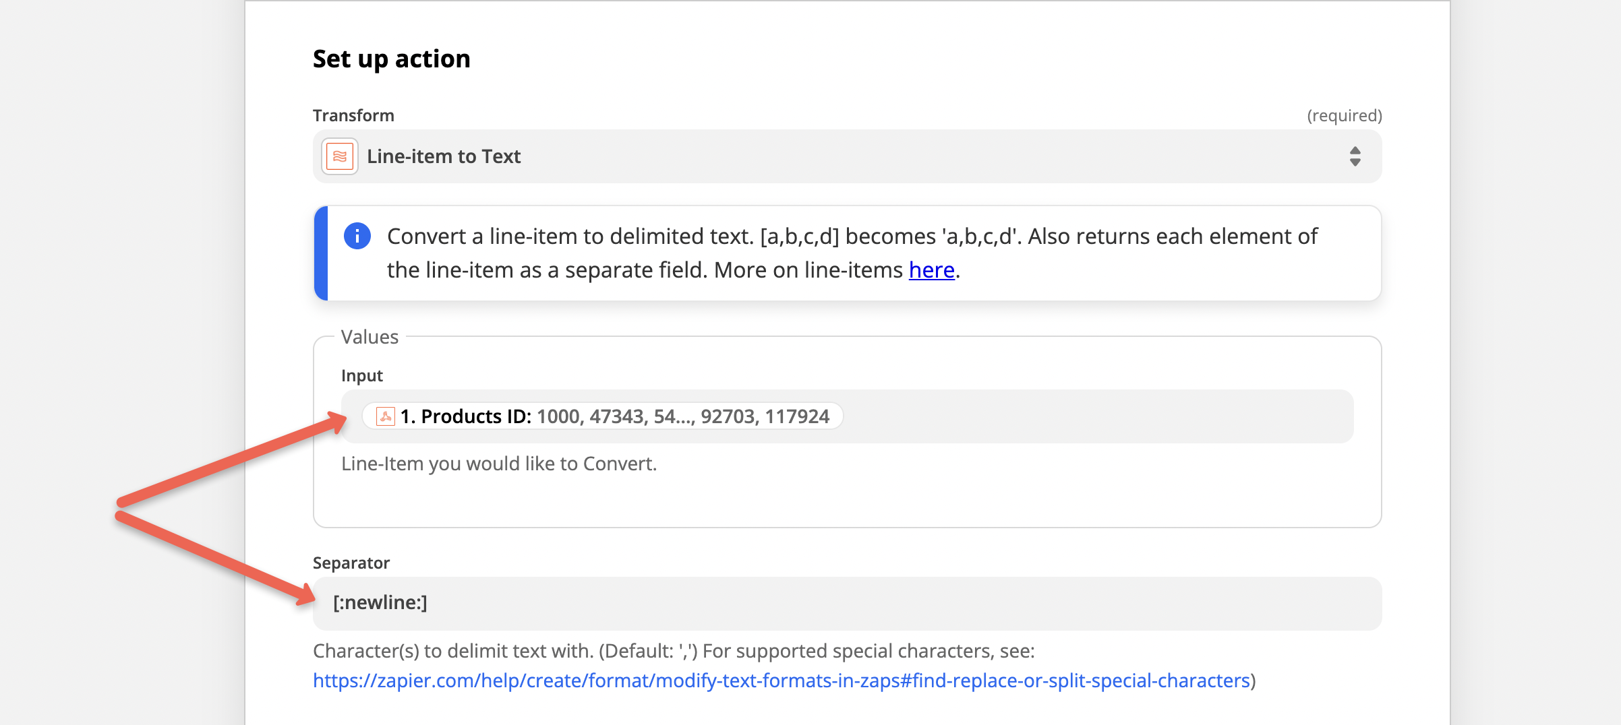Open the Line-item to Text dropdown
This screenshot has height=725, width=1621.
847,156
